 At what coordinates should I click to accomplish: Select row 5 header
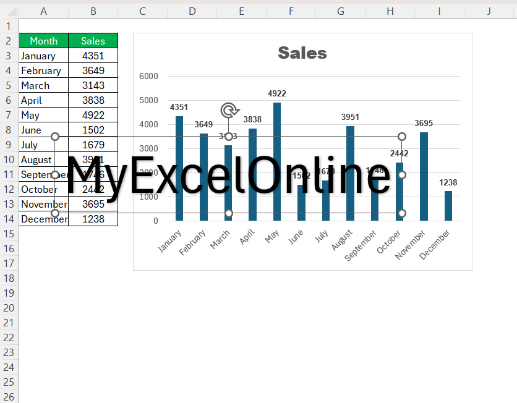(x=9, y=85)
